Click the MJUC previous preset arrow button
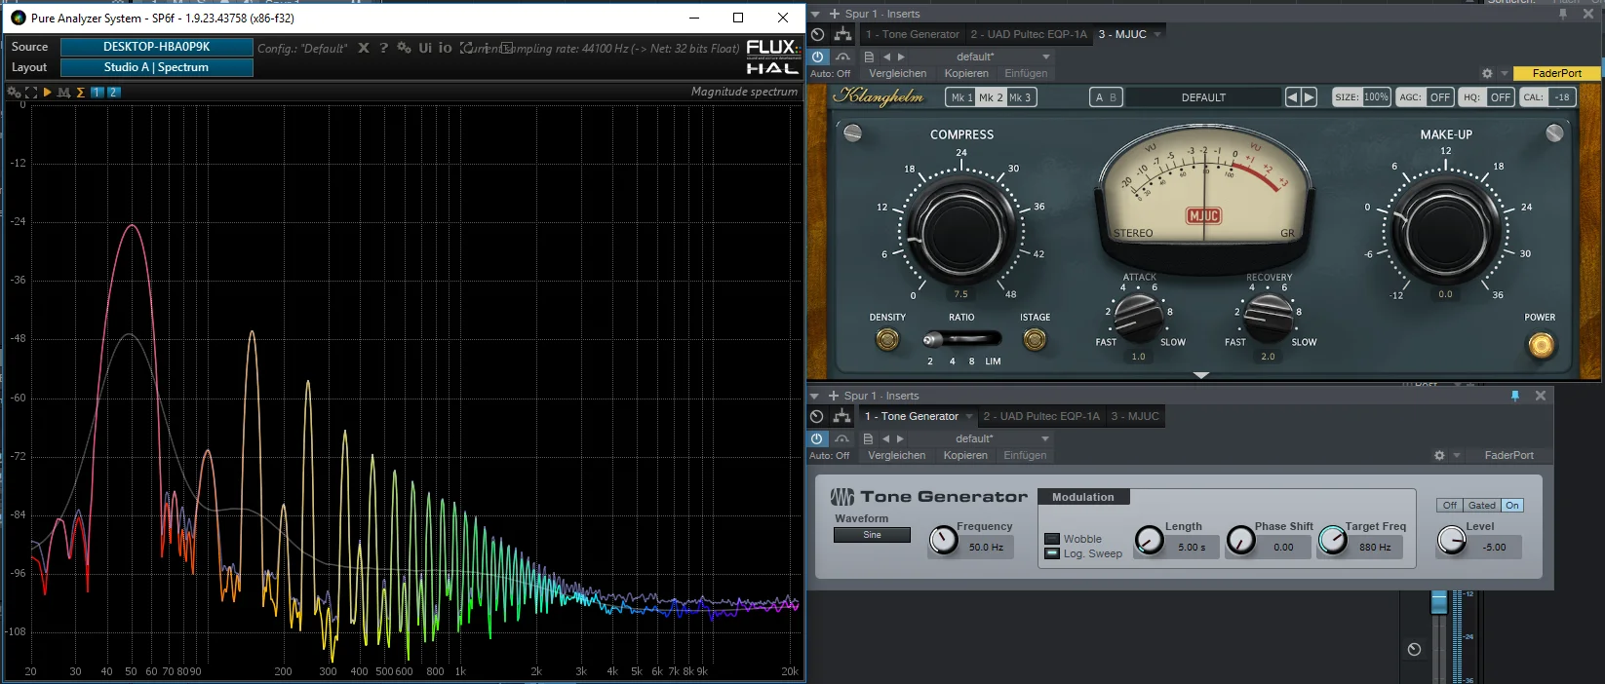 coord(1292,97)
